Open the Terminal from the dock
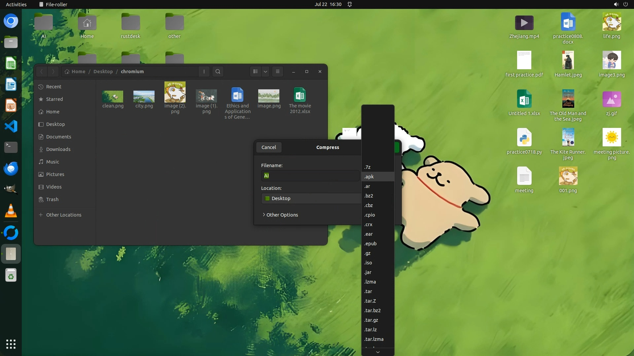The image size is (634, 356). tap(11, 147)
